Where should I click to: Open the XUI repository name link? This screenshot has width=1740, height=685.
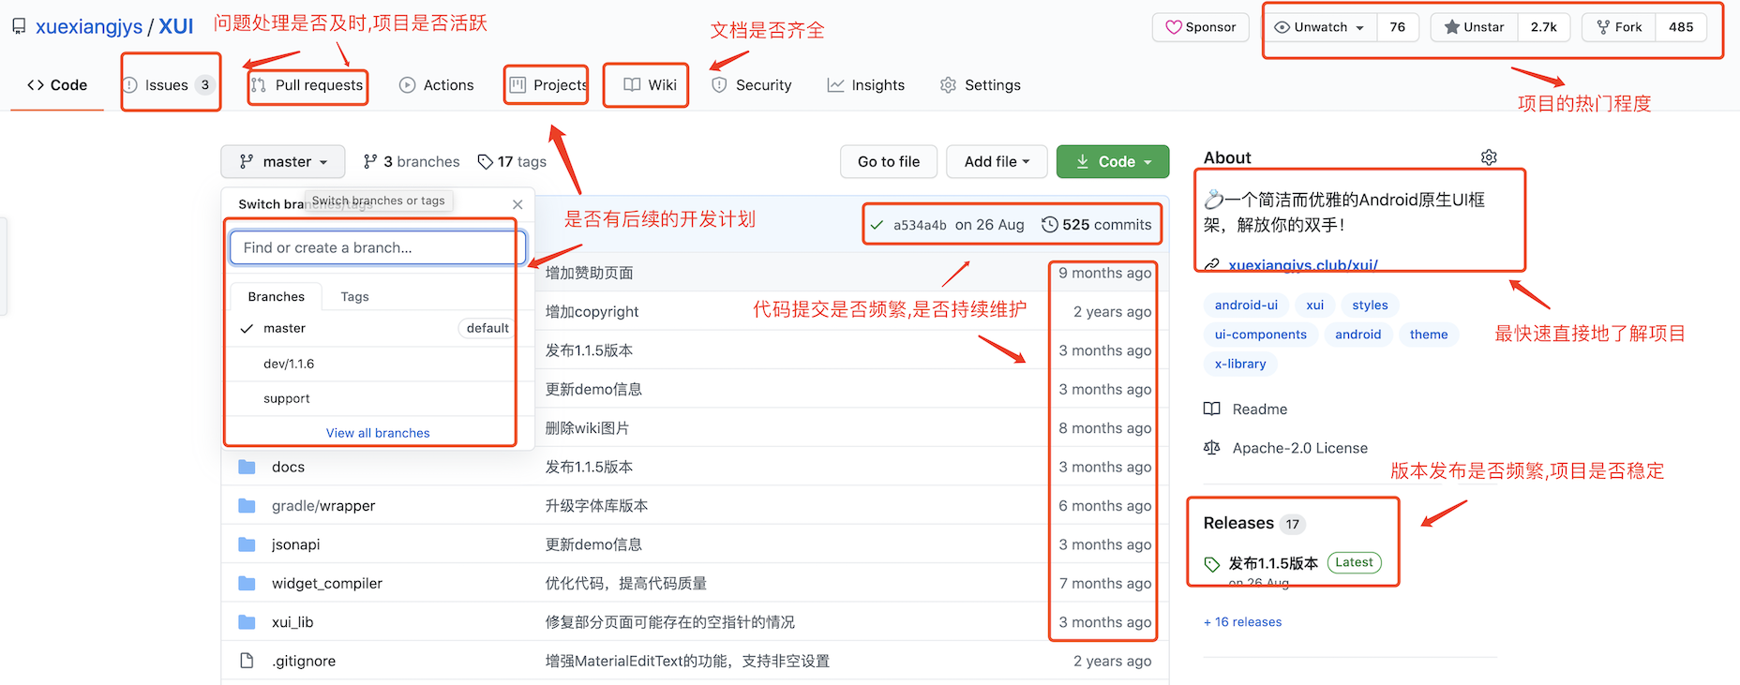176,26
